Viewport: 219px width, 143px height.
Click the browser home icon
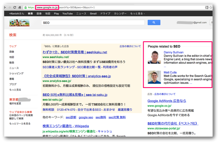pyautogui.click(x=20, y=8)
